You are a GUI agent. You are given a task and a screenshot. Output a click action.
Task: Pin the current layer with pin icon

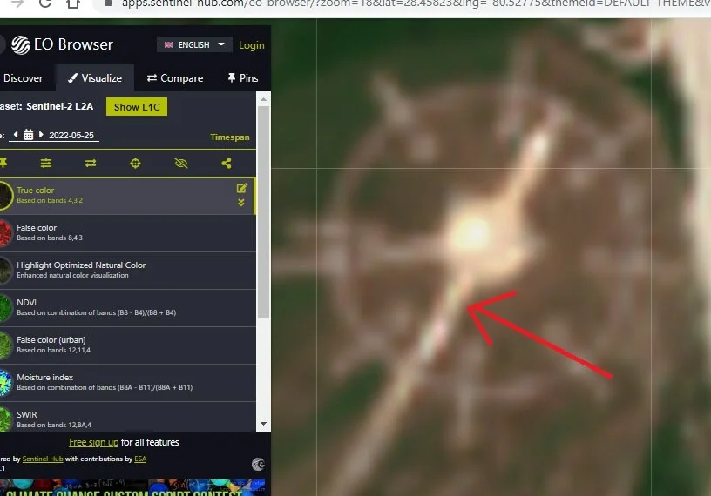(3, 163)
